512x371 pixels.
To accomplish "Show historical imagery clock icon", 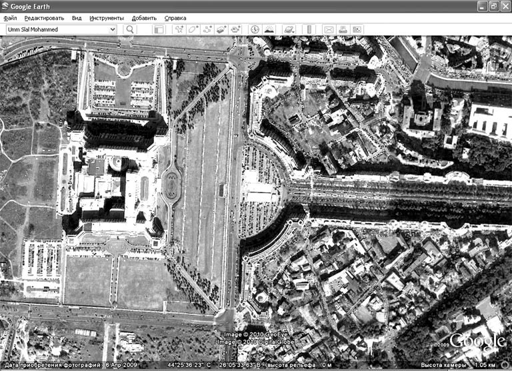I will (255, 29).
